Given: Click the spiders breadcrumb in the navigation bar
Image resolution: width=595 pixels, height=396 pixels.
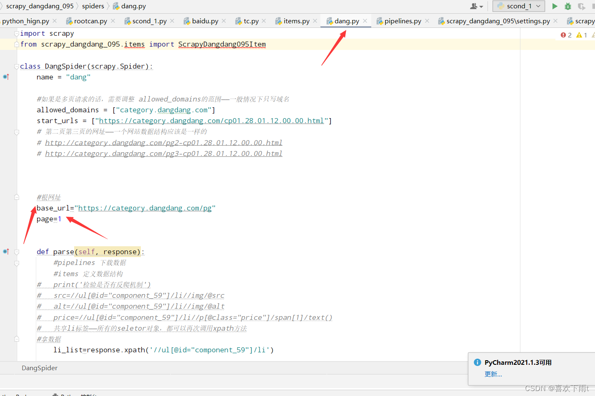Looking at the screenshot, I should (x=93, y=6).
